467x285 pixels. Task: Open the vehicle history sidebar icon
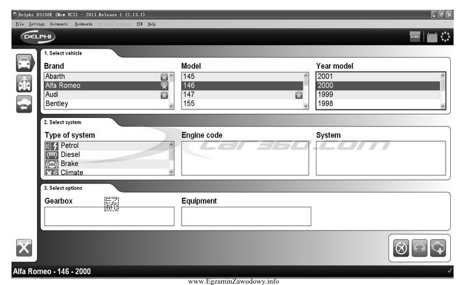click(24, 104)
